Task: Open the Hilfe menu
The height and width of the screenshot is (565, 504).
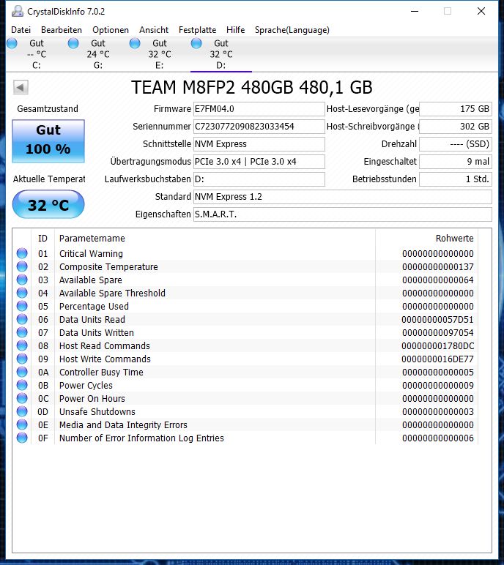Action: tap(236, 30)
